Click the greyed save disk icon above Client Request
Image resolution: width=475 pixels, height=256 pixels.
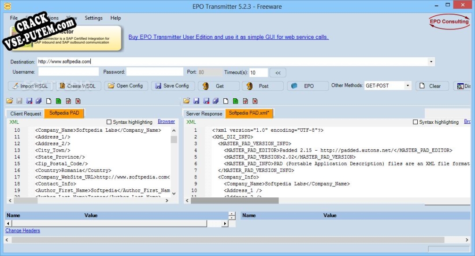pyautogui.click(x=19, y=101)
